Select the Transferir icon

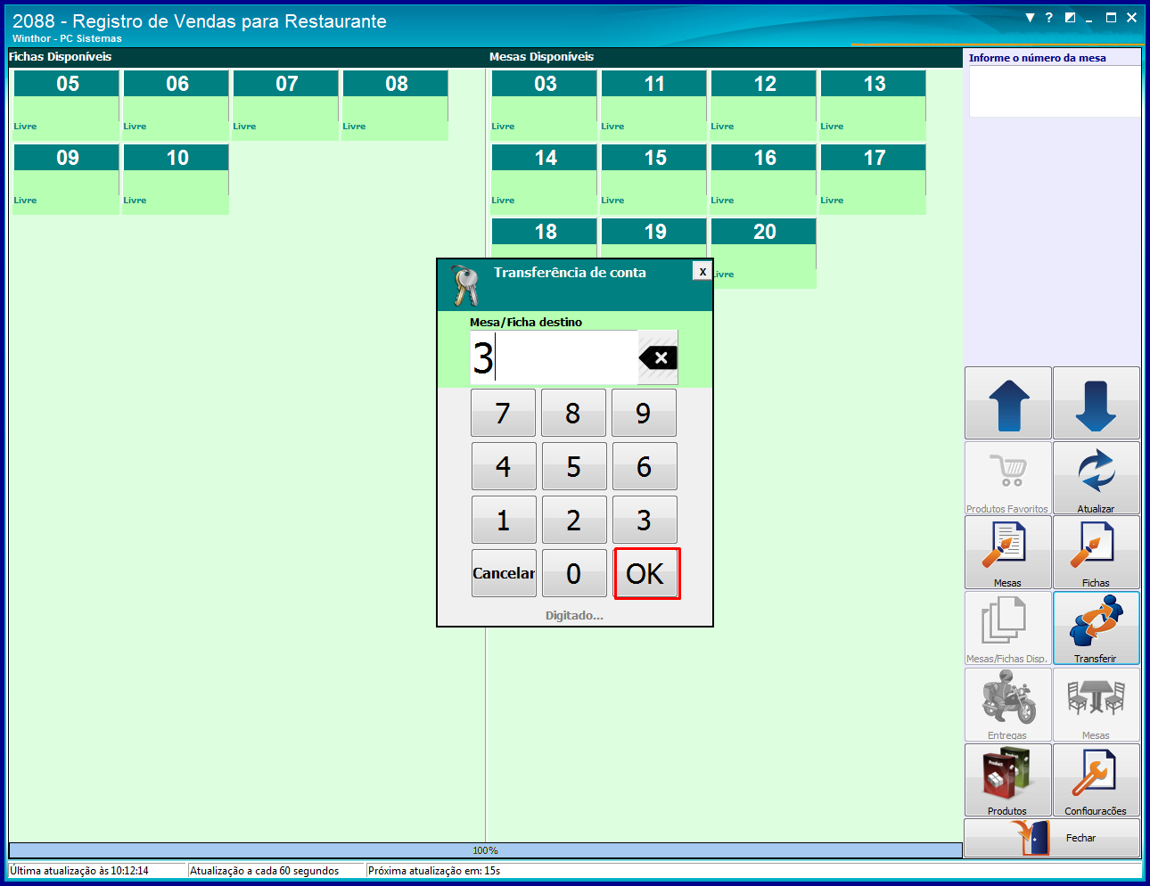tap(1097, 628)
